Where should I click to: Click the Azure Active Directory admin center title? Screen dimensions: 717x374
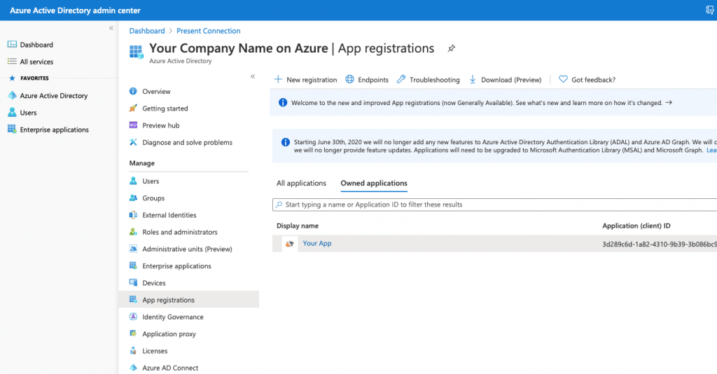coord(75,10)
